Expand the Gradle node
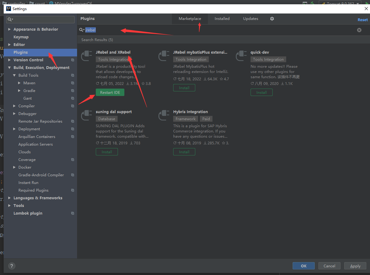The height and width of the screenshot is (275, 370). [19, 91]
